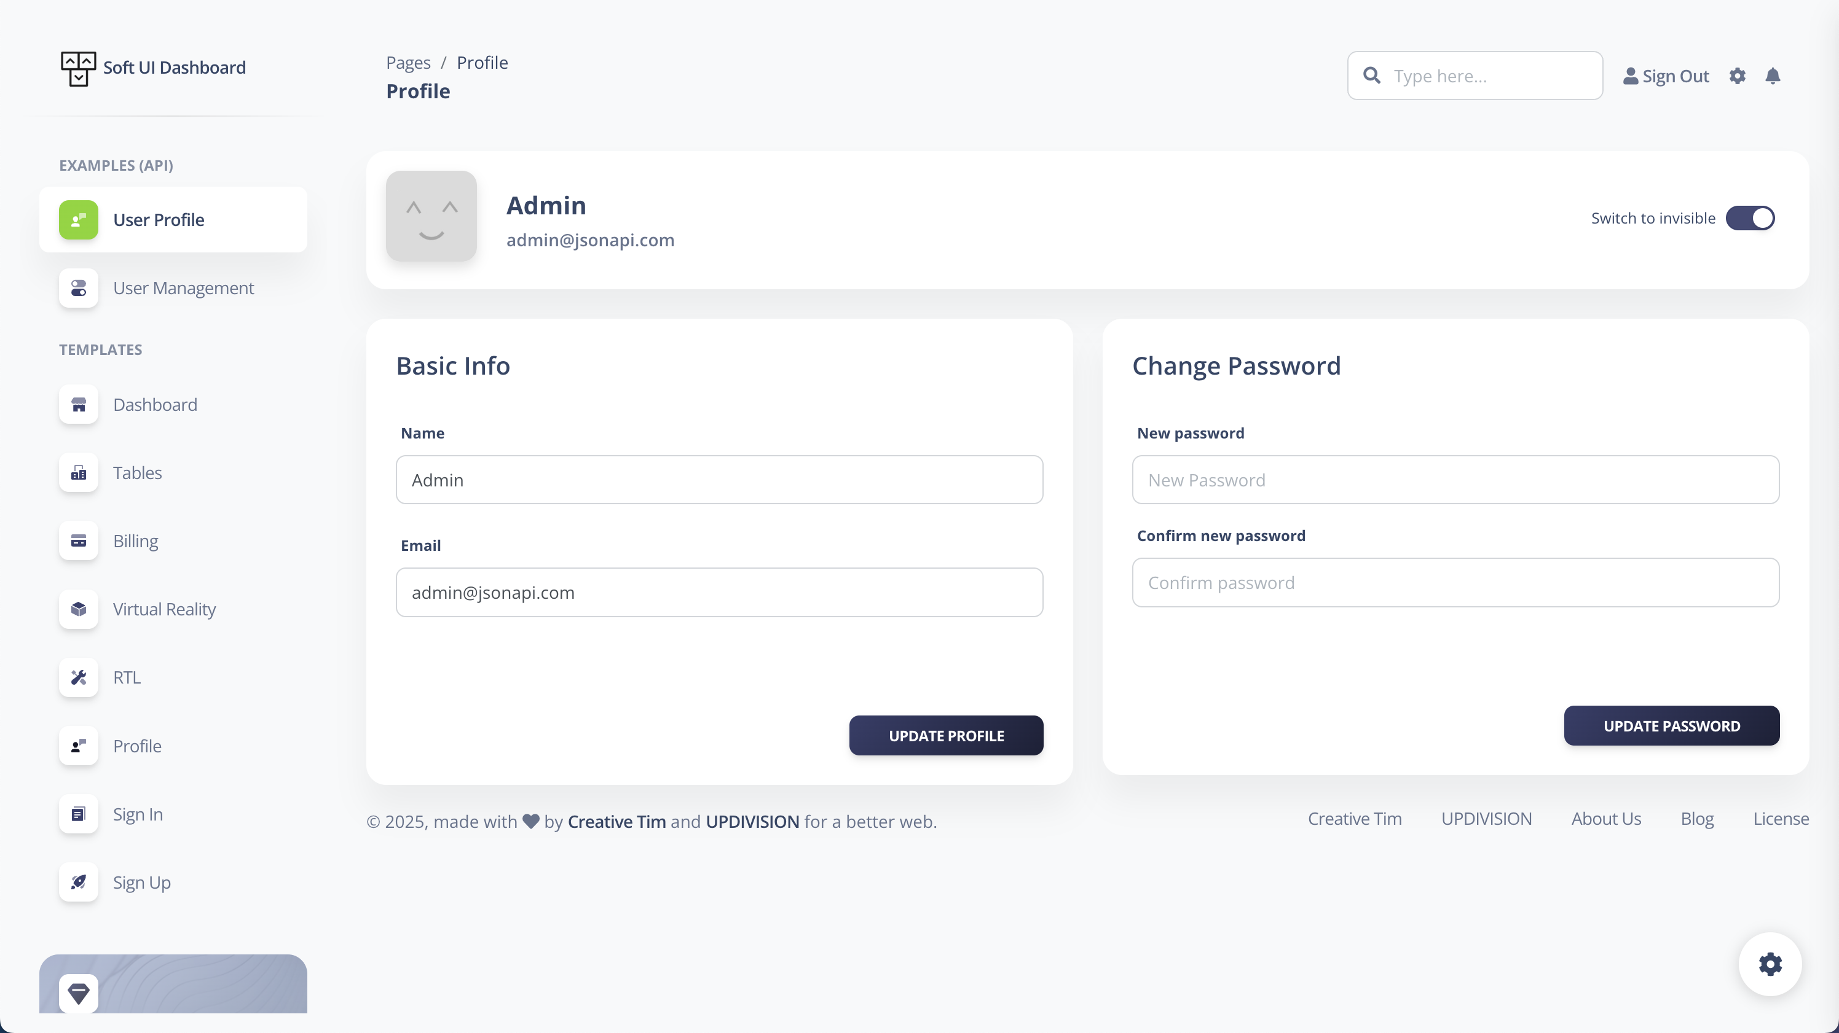Click the floating configurator gear button

pos(1770,964)
